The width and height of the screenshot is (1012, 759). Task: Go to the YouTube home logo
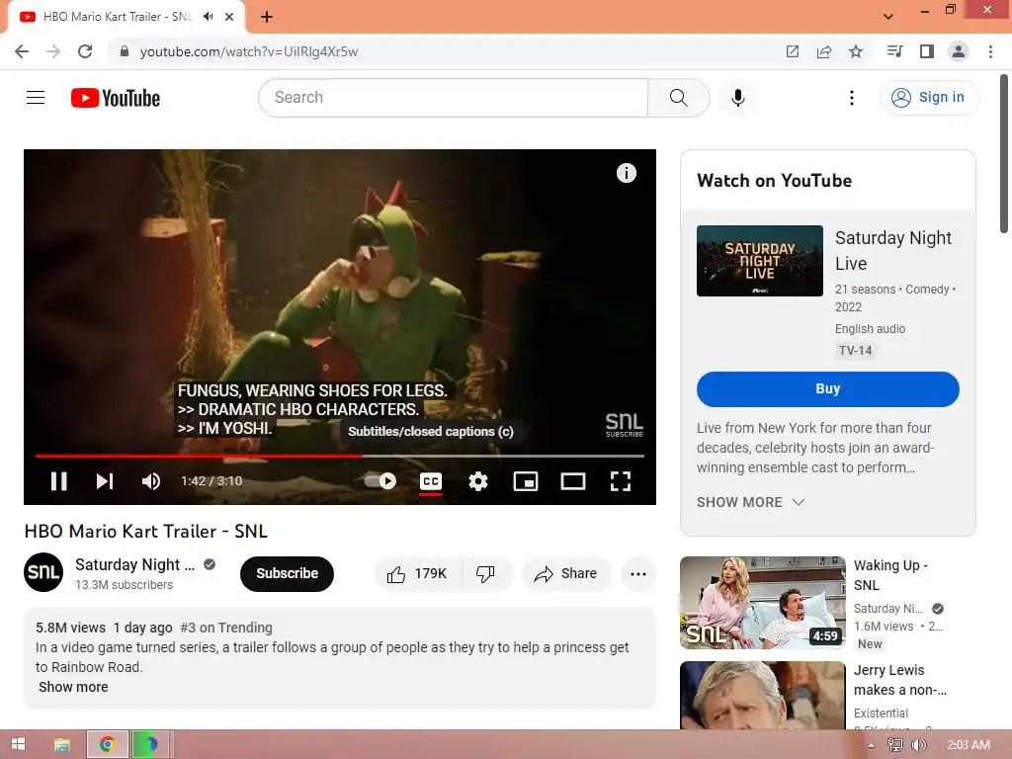(x=116, y=98)
